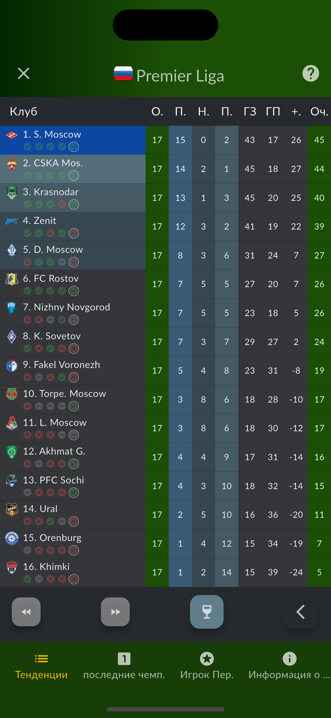
Task: Open the Krasnodar team entry
Action: point(73,198)
